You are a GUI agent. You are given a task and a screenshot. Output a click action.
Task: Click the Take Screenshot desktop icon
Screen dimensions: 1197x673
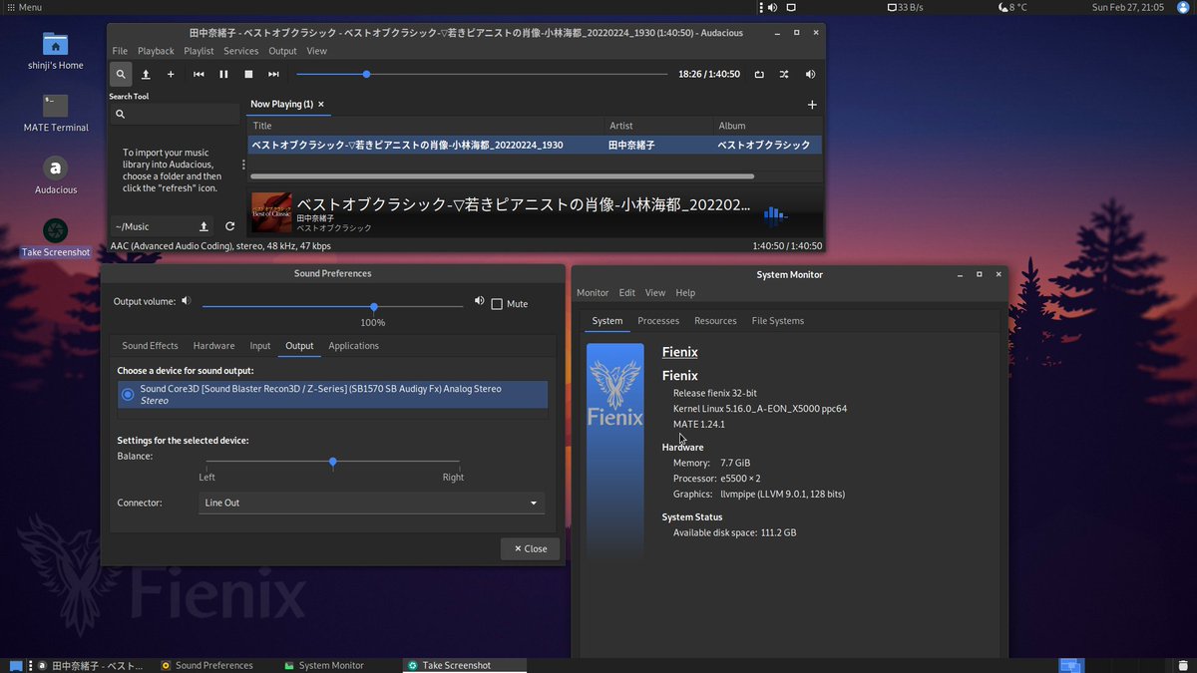[56, 230]
